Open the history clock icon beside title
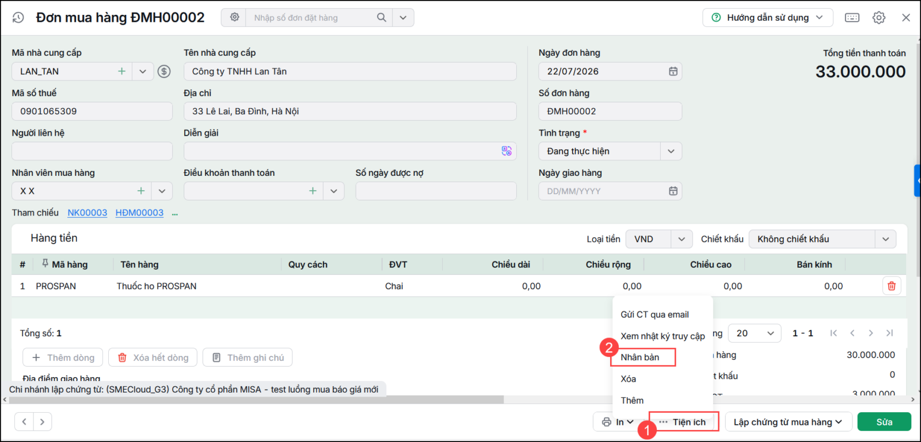Image resolution: width=921 pixels, height=442 pixels. tap(18, 18)
